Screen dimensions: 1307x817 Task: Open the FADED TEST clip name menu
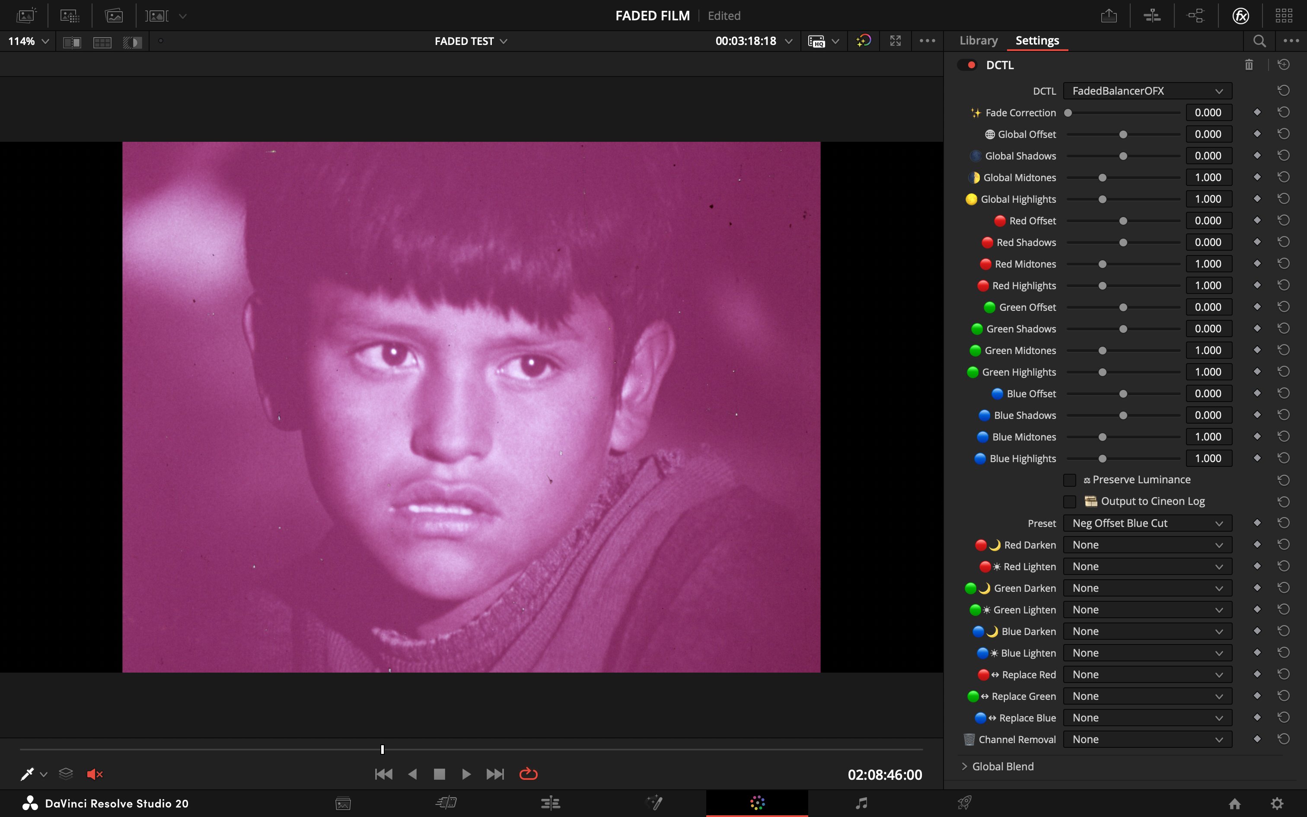470,41
